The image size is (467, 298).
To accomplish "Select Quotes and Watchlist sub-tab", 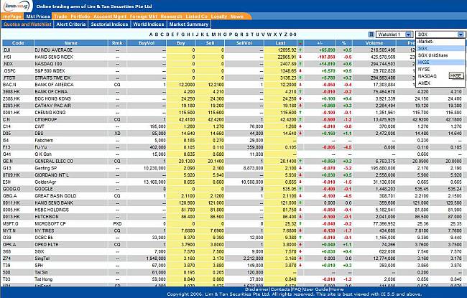I will 28,24.
